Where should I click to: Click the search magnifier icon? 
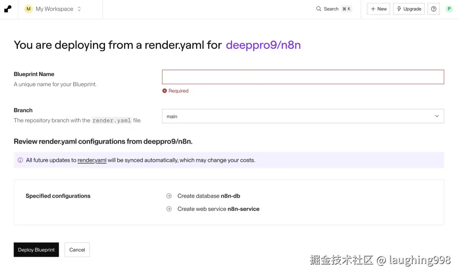pyautogui.click(x=319, y=9)
